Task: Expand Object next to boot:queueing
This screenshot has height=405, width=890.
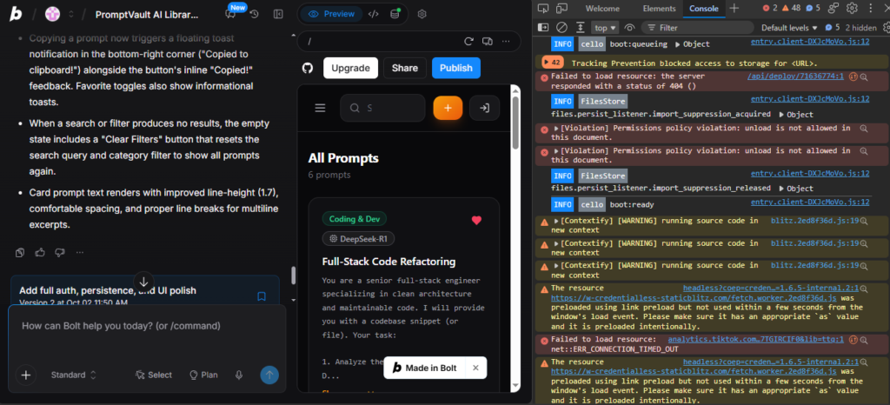Action: pos(692,44)
